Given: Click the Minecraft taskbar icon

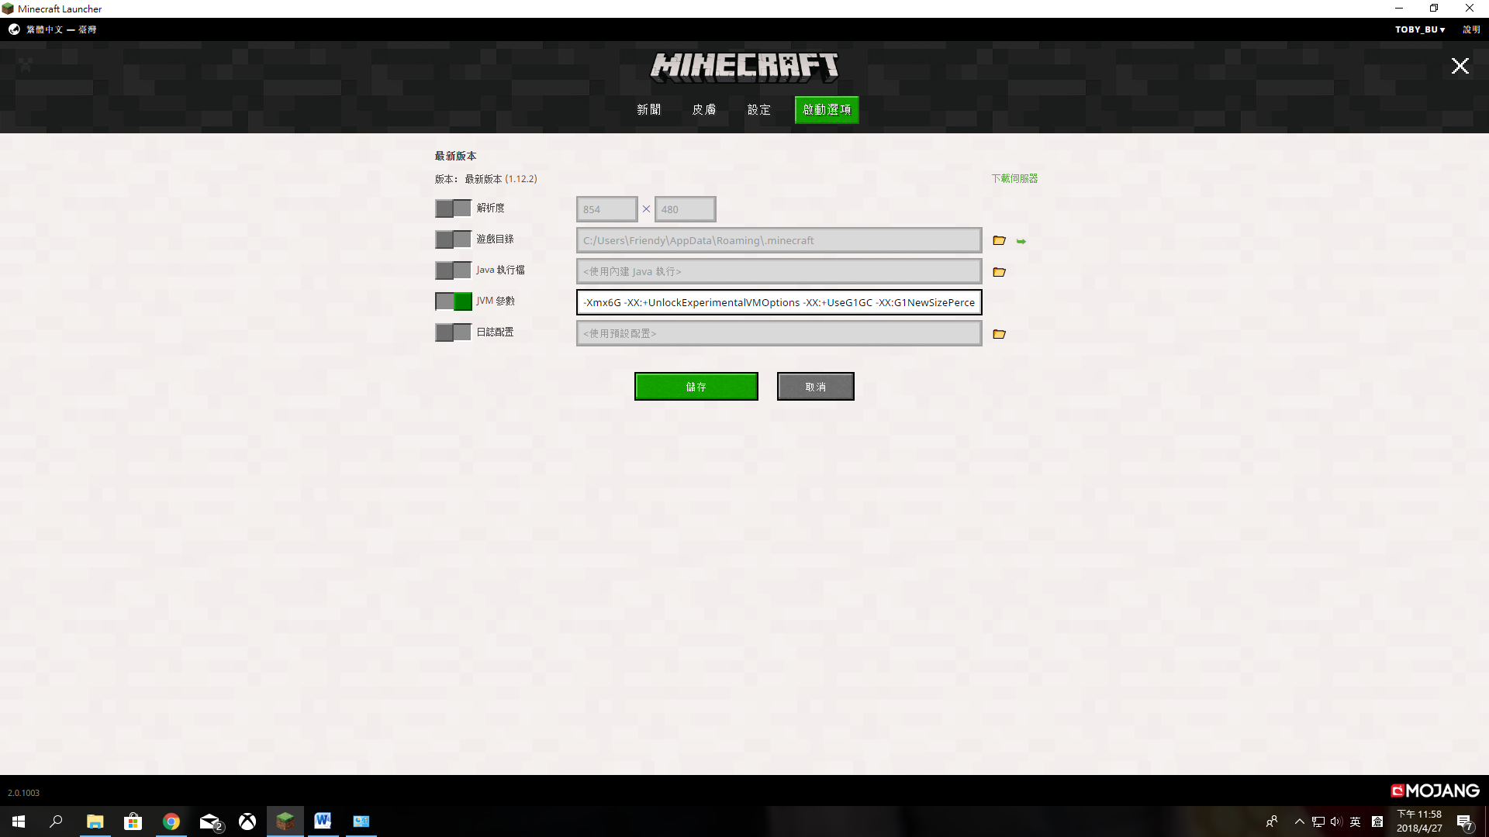Looking at the screenshot, I should pyautogui.click(x=285, y=821).
